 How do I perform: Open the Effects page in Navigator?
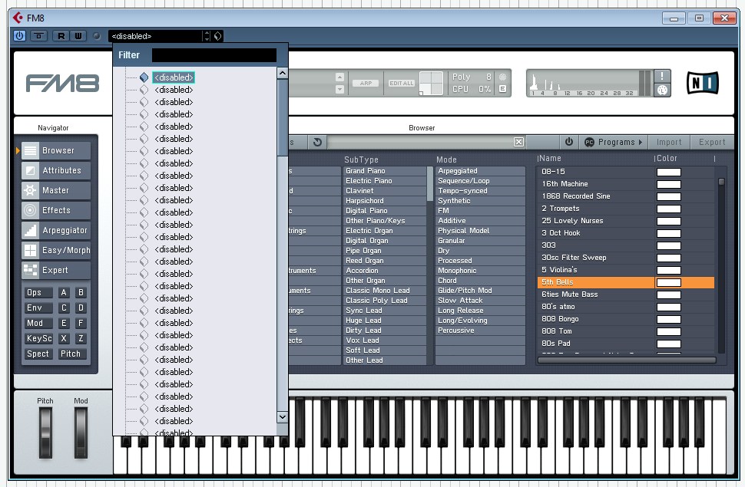[56, 210]
